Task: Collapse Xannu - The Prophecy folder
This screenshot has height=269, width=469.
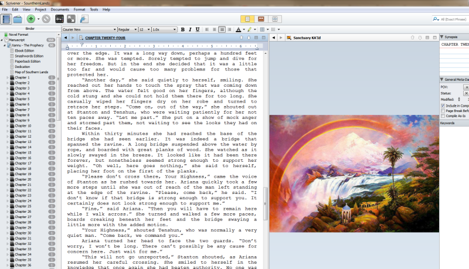Action: coord(5,46)
